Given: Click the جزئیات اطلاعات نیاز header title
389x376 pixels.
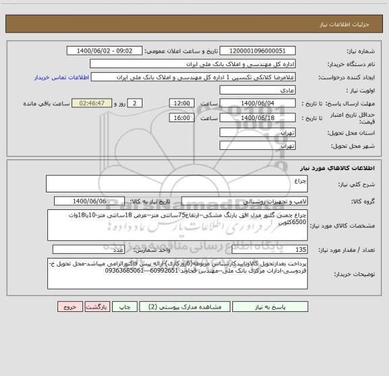Looking at the screenshot, I should 344,24.
